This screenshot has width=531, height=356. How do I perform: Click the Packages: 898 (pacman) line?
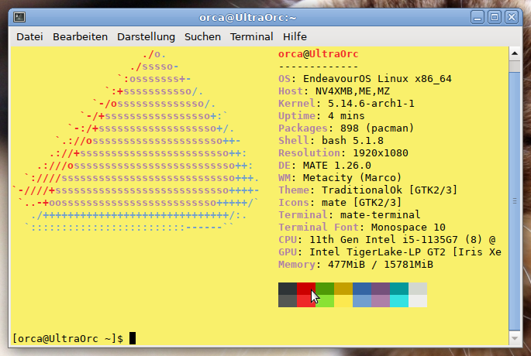[346, 128]
